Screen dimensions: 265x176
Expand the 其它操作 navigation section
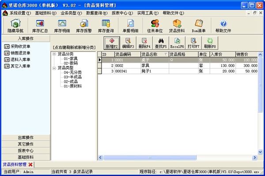tap(26, 144)
